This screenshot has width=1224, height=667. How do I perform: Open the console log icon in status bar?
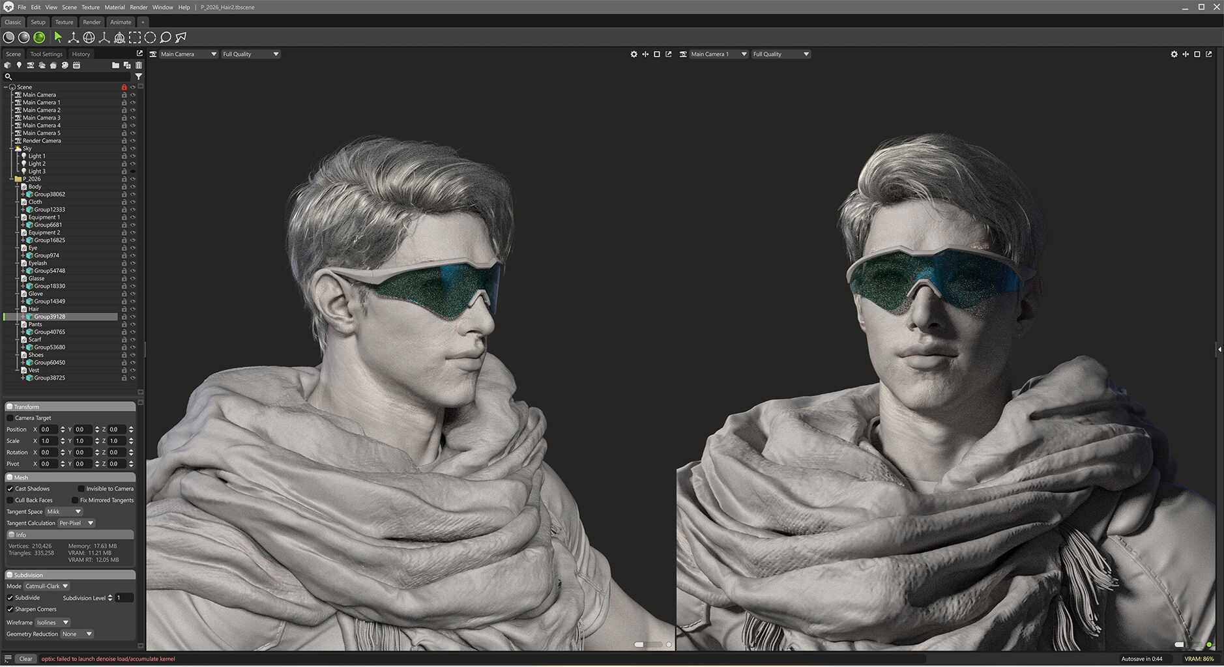point(8,659)
